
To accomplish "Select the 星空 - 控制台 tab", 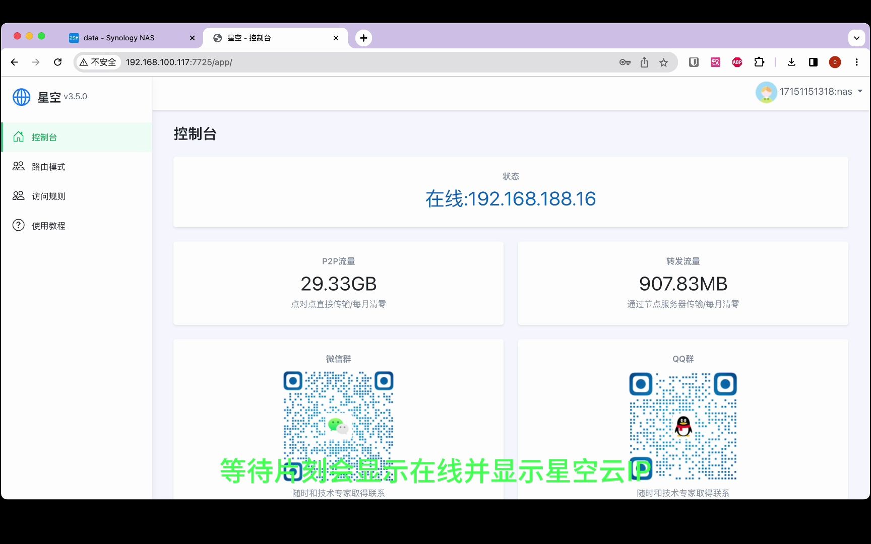I will [275, 38].
